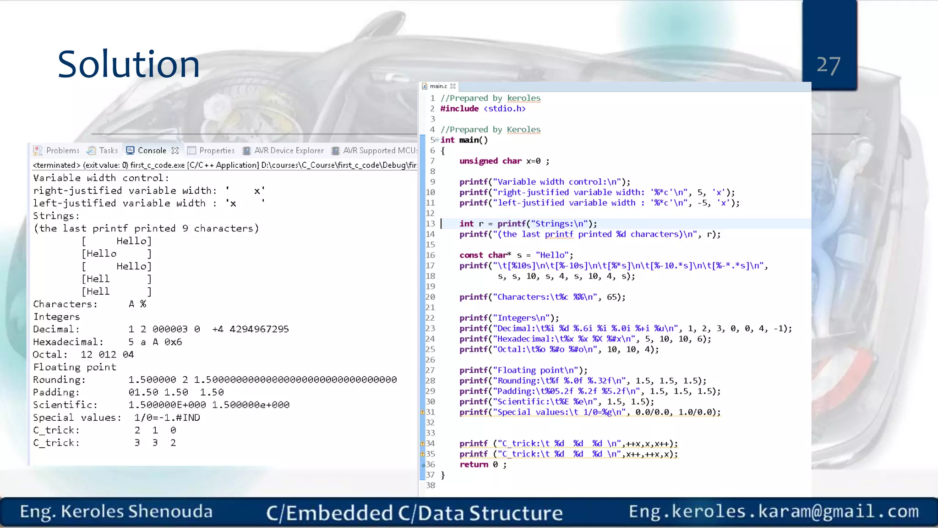Screen dimensions: 938x528
Task: Click the Problems view icon
Action: [x=38, y=150]
